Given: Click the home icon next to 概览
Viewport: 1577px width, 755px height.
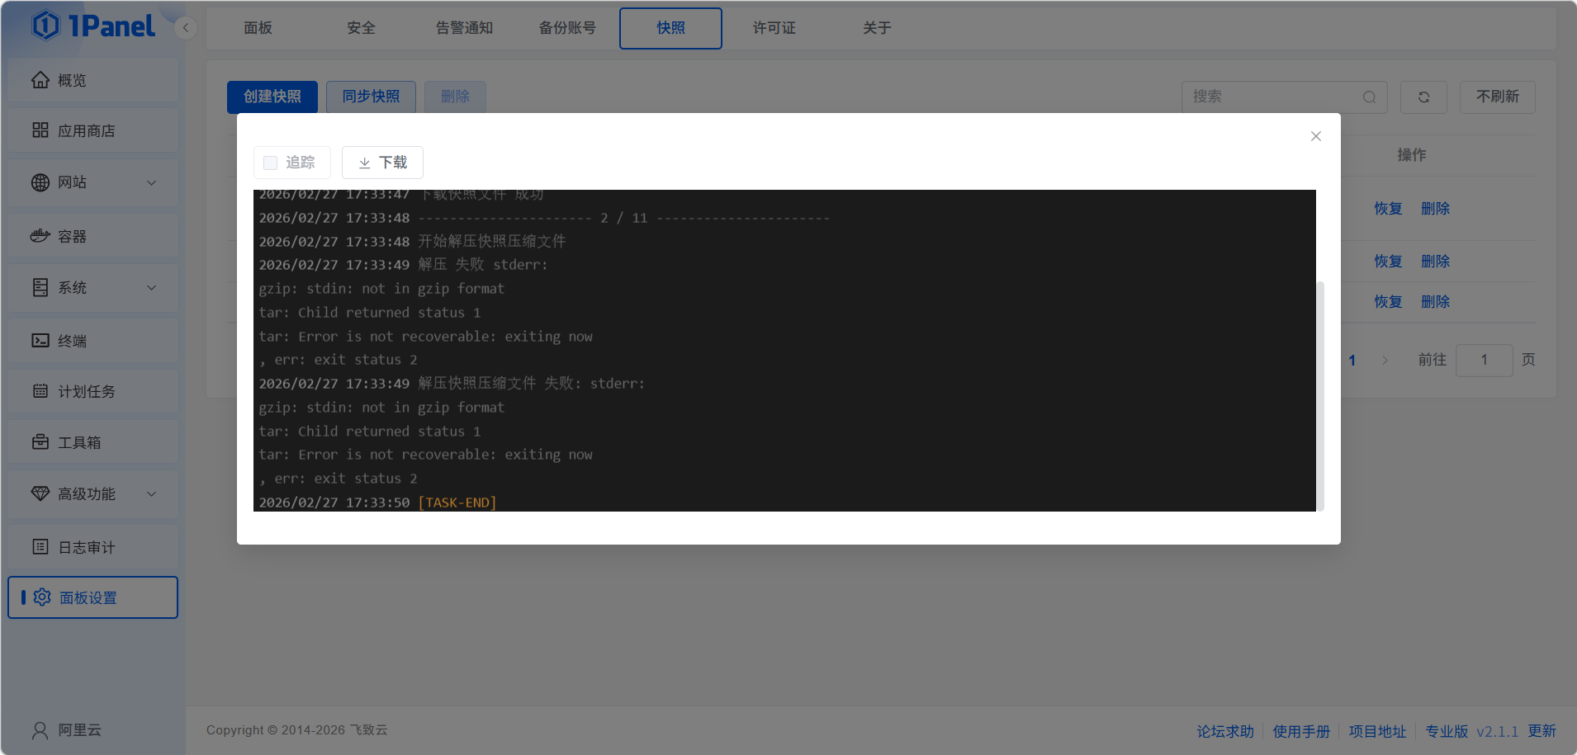Looking at the screenshot, I should [x=40, y=80].
